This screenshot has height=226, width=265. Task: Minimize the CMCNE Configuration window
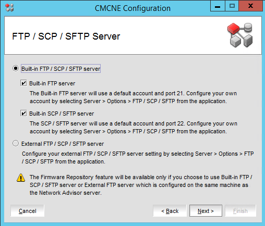click(x=218, y=6)
